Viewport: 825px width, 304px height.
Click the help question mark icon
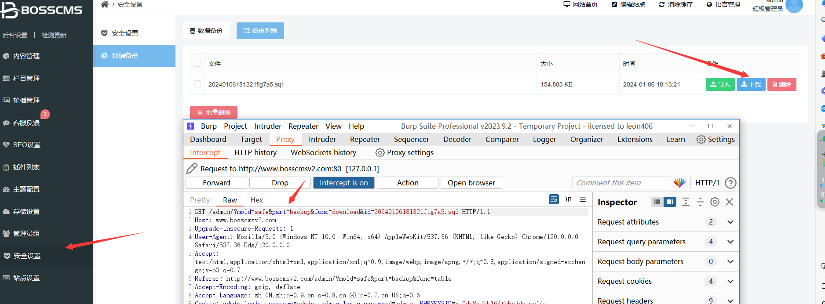point(730,183)
